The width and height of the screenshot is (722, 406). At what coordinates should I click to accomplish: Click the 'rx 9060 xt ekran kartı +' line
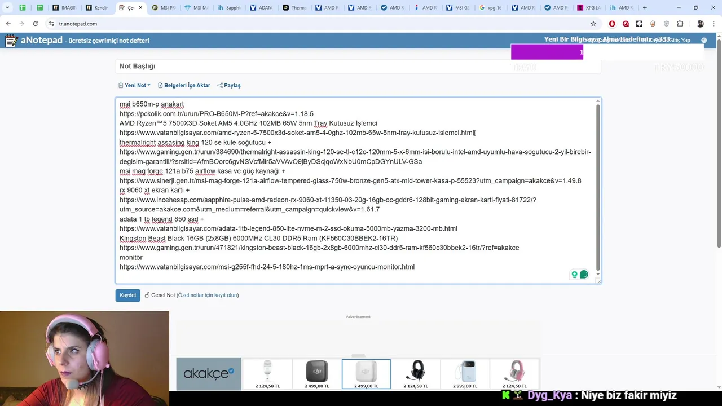point(155,190)
